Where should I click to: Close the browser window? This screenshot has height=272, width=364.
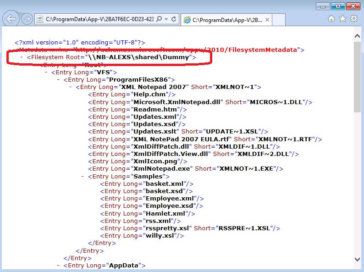point(353,6)
